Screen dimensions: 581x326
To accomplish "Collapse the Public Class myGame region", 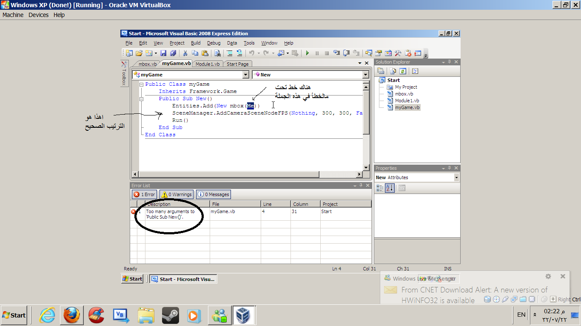I will click(142, 84).
